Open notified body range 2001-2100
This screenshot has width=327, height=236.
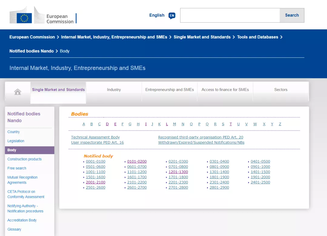point(95,182)
